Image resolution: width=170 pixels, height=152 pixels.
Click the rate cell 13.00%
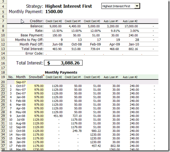point(77,31)
